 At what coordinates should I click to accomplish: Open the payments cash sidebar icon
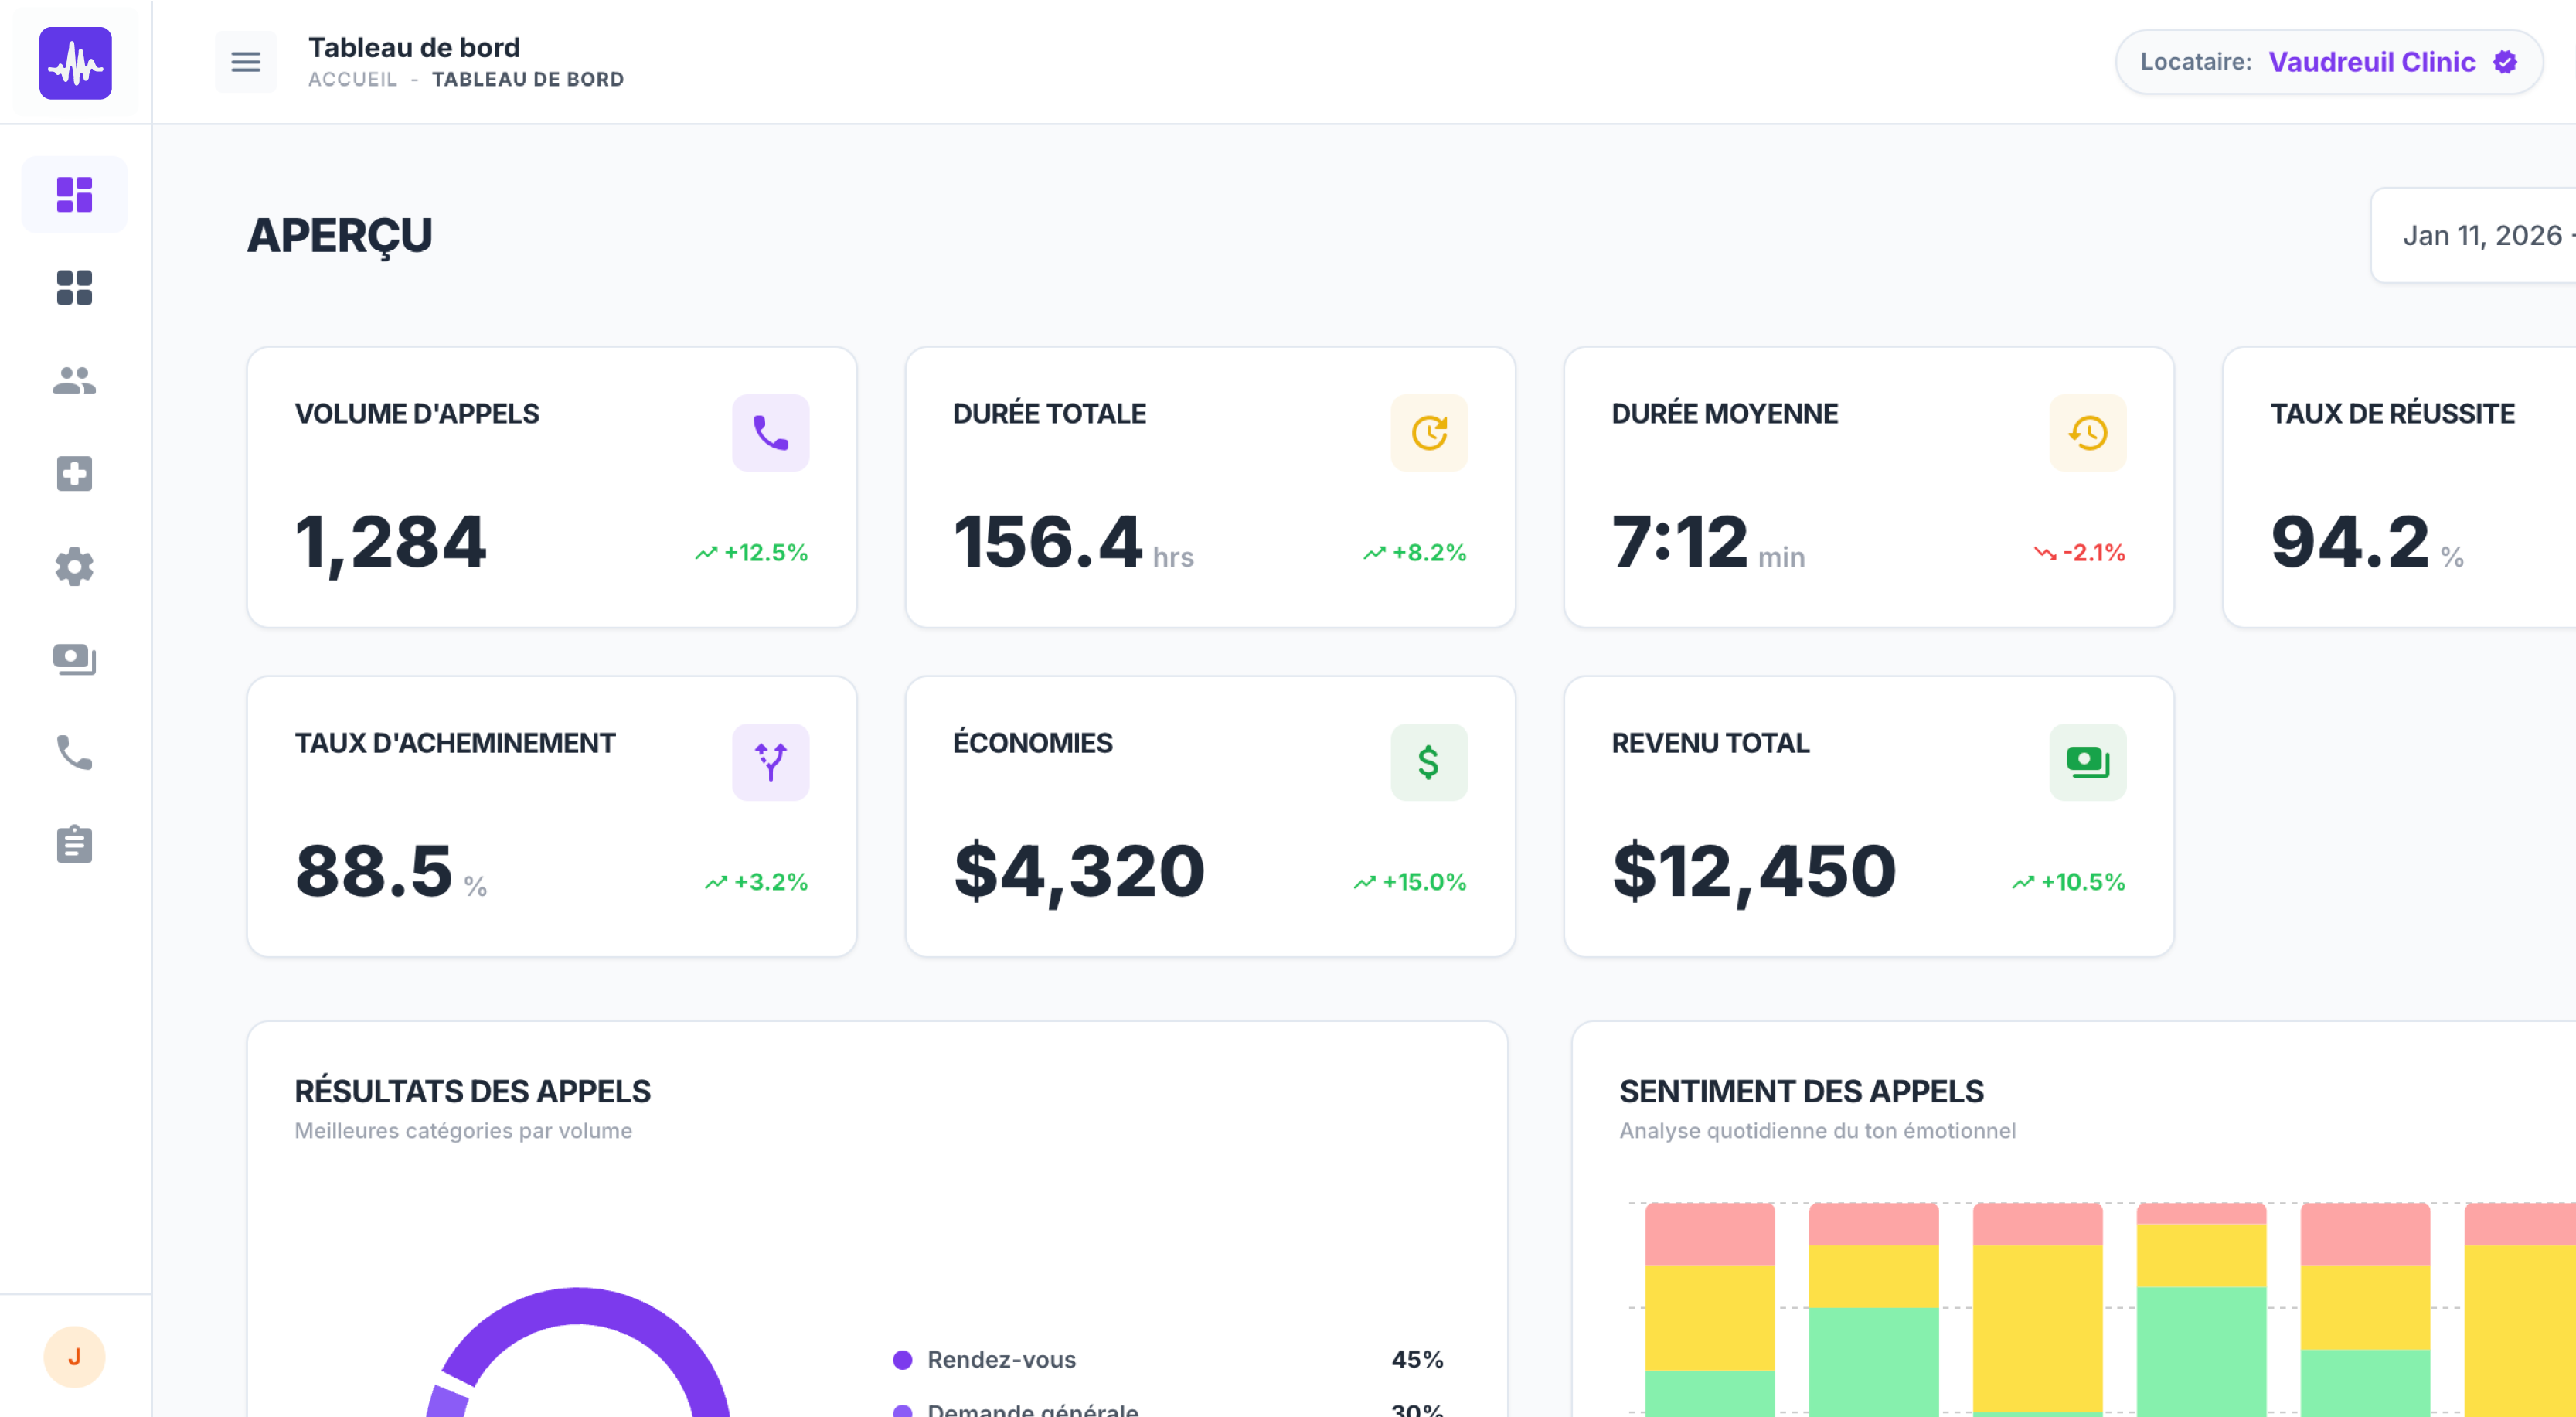[x=75, y=659]
